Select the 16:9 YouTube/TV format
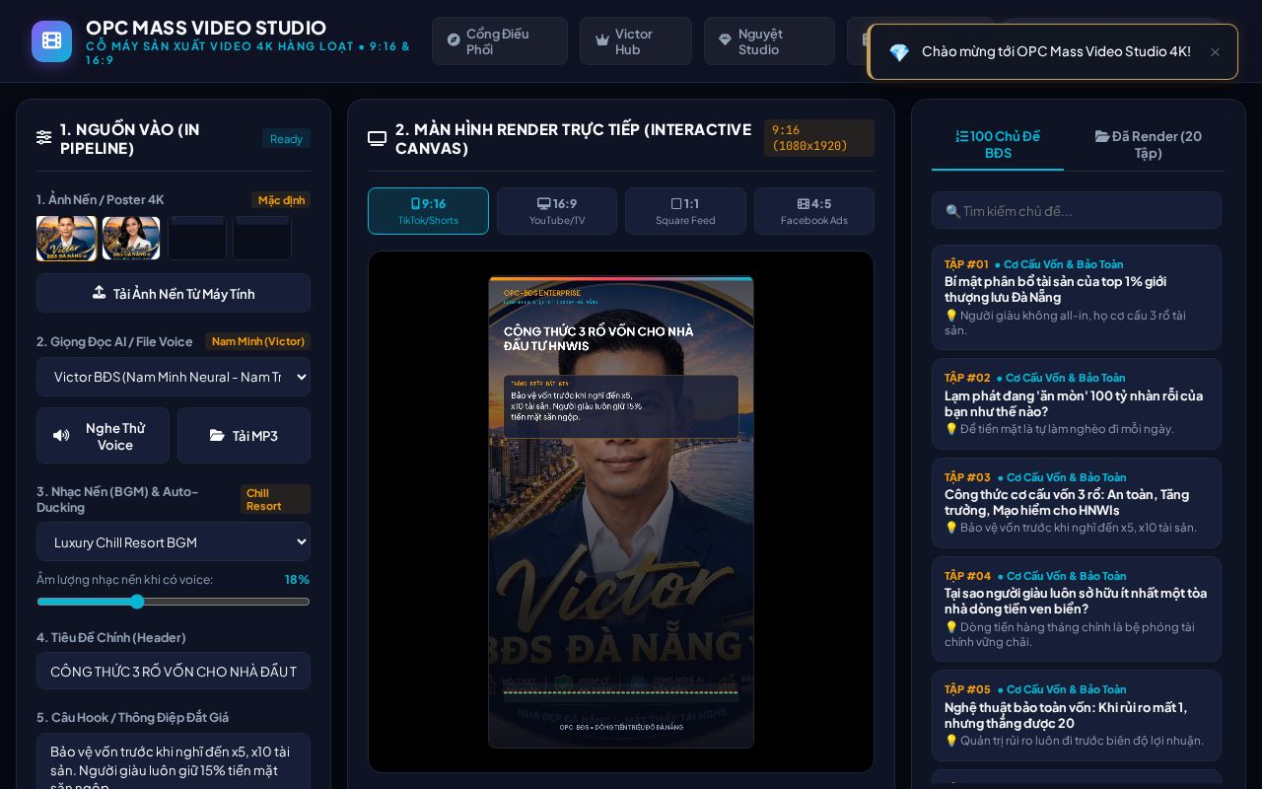 click(x=557, y=211)
